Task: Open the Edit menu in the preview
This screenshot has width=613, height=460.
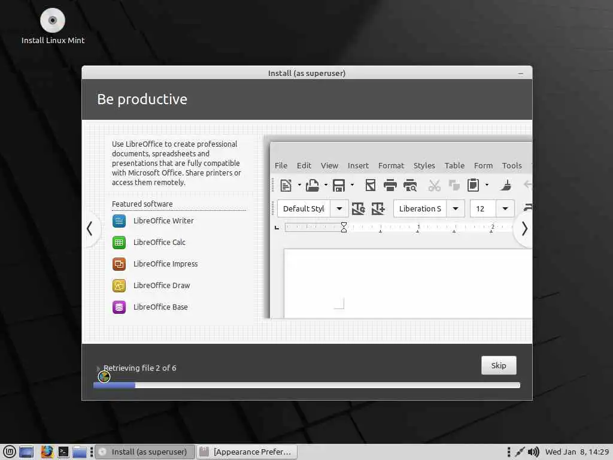Action: 304,165
